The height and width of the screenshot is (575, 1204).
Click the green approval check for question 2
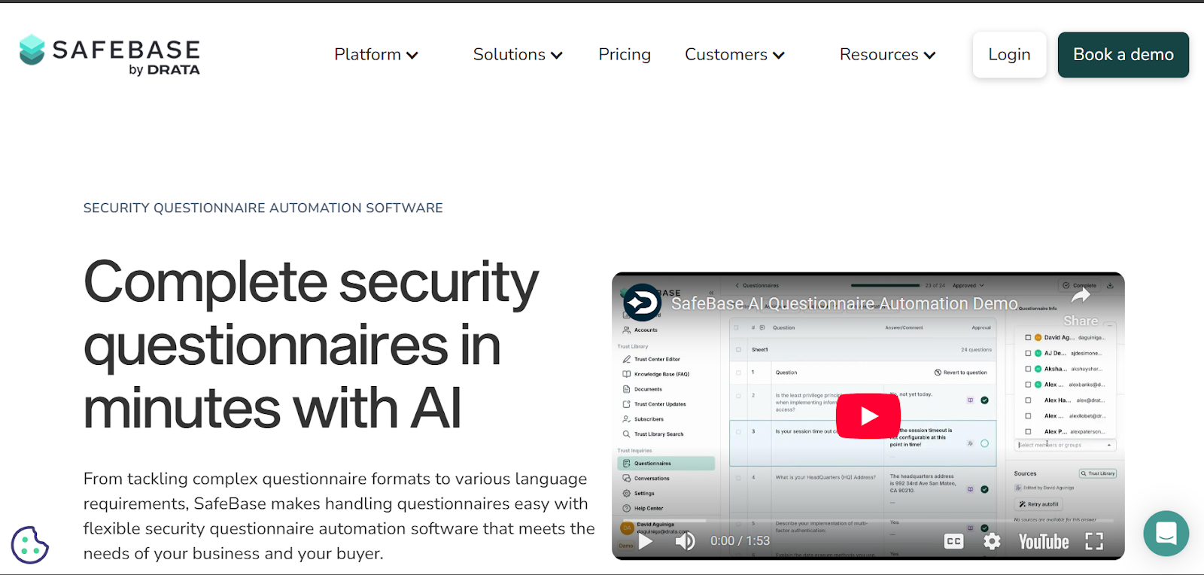pos(984,400)
